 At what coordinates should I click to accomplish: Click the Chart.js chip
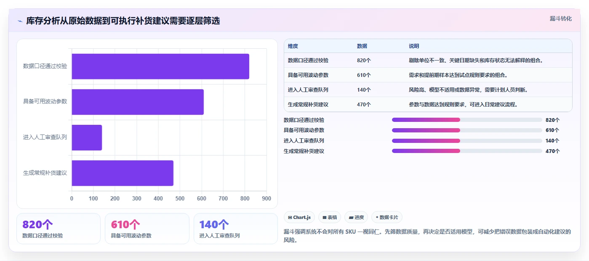click(x=299, y=217)
